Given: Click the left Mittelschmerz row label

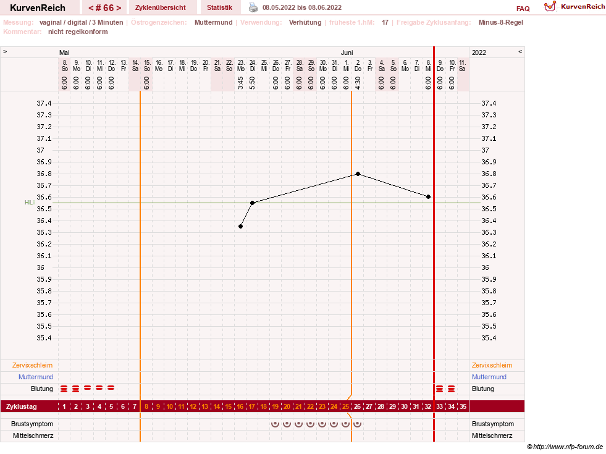Looking at the screenshot, I should click(33, 435).
